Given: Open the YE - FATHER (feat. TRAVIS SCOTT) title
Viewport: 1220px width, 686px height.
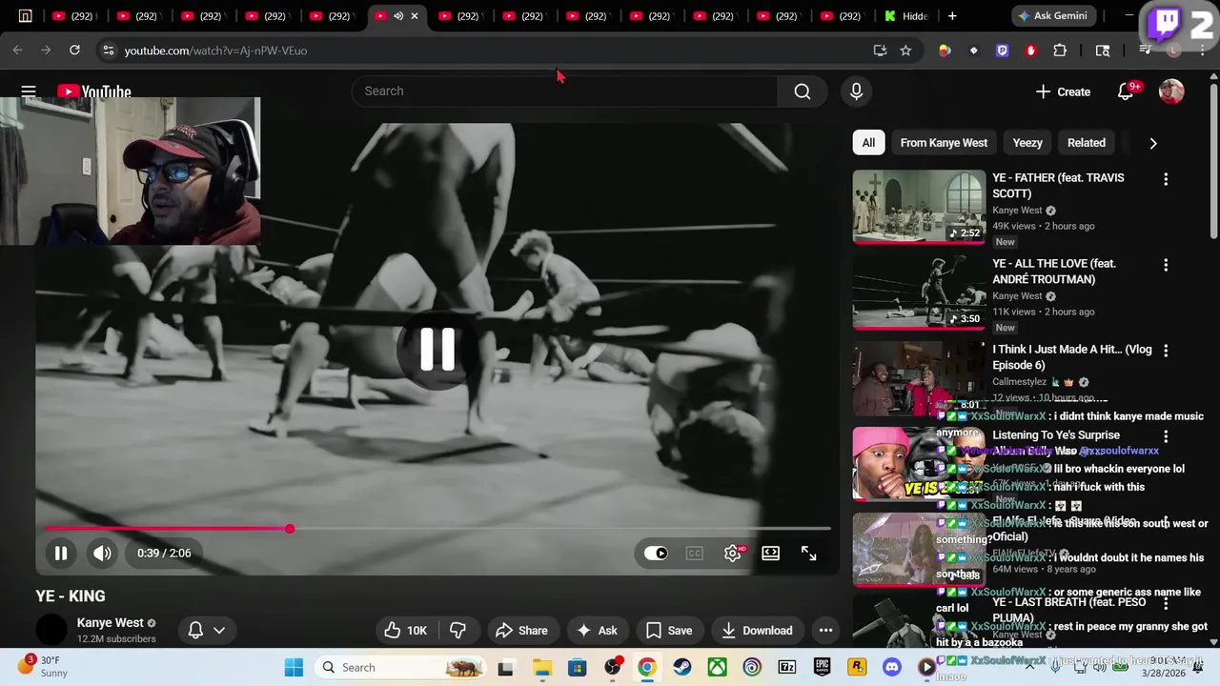Looking at the screenshot, I should 1058,186.
